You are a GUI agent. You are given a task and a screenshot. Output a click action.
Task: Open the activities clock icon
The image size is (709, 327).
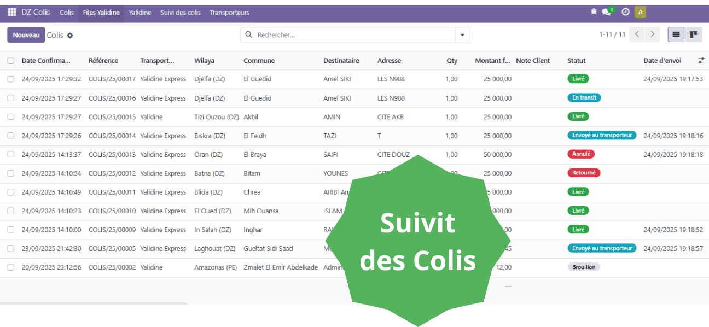tap(625, 12)
